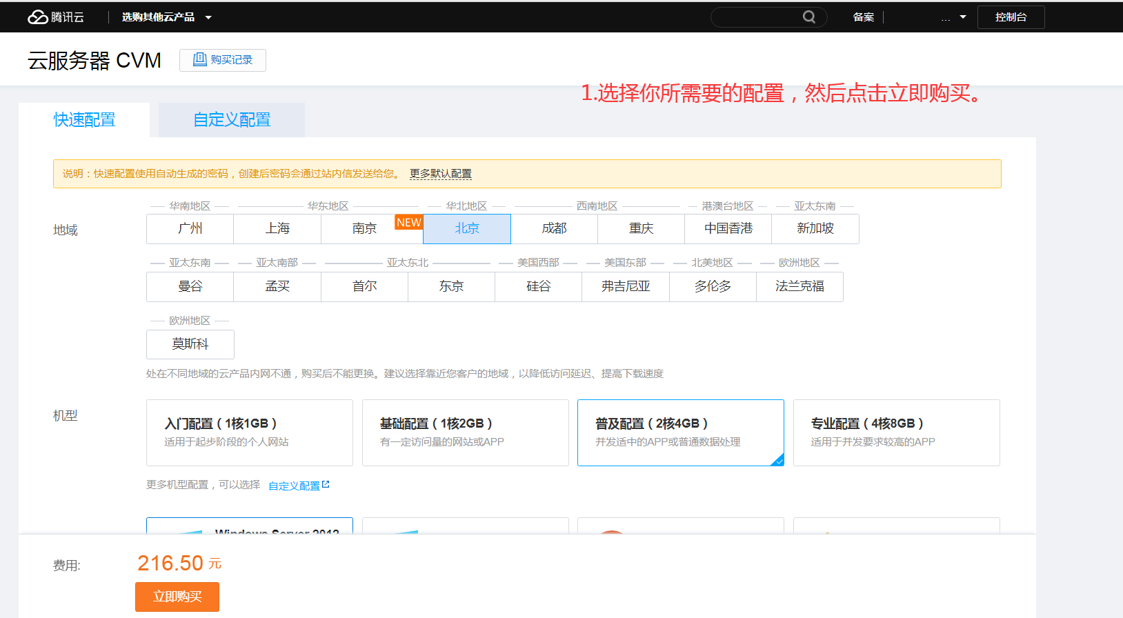
Task: Select region 莫斯科
Action: (190, 344)
